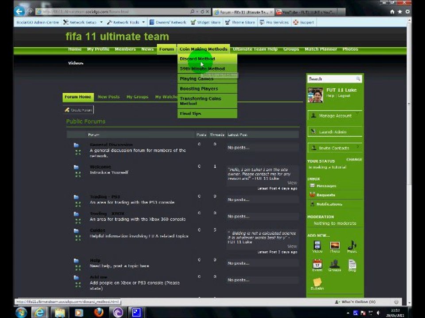Screen dimensions: 425x318
Task: Expand Invite Contacts sidebar arrow
Action: 358,146
